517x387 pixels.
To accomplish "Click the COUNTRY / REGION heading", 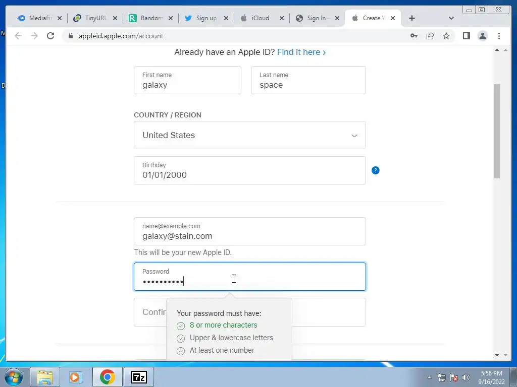I will point(168,115).
